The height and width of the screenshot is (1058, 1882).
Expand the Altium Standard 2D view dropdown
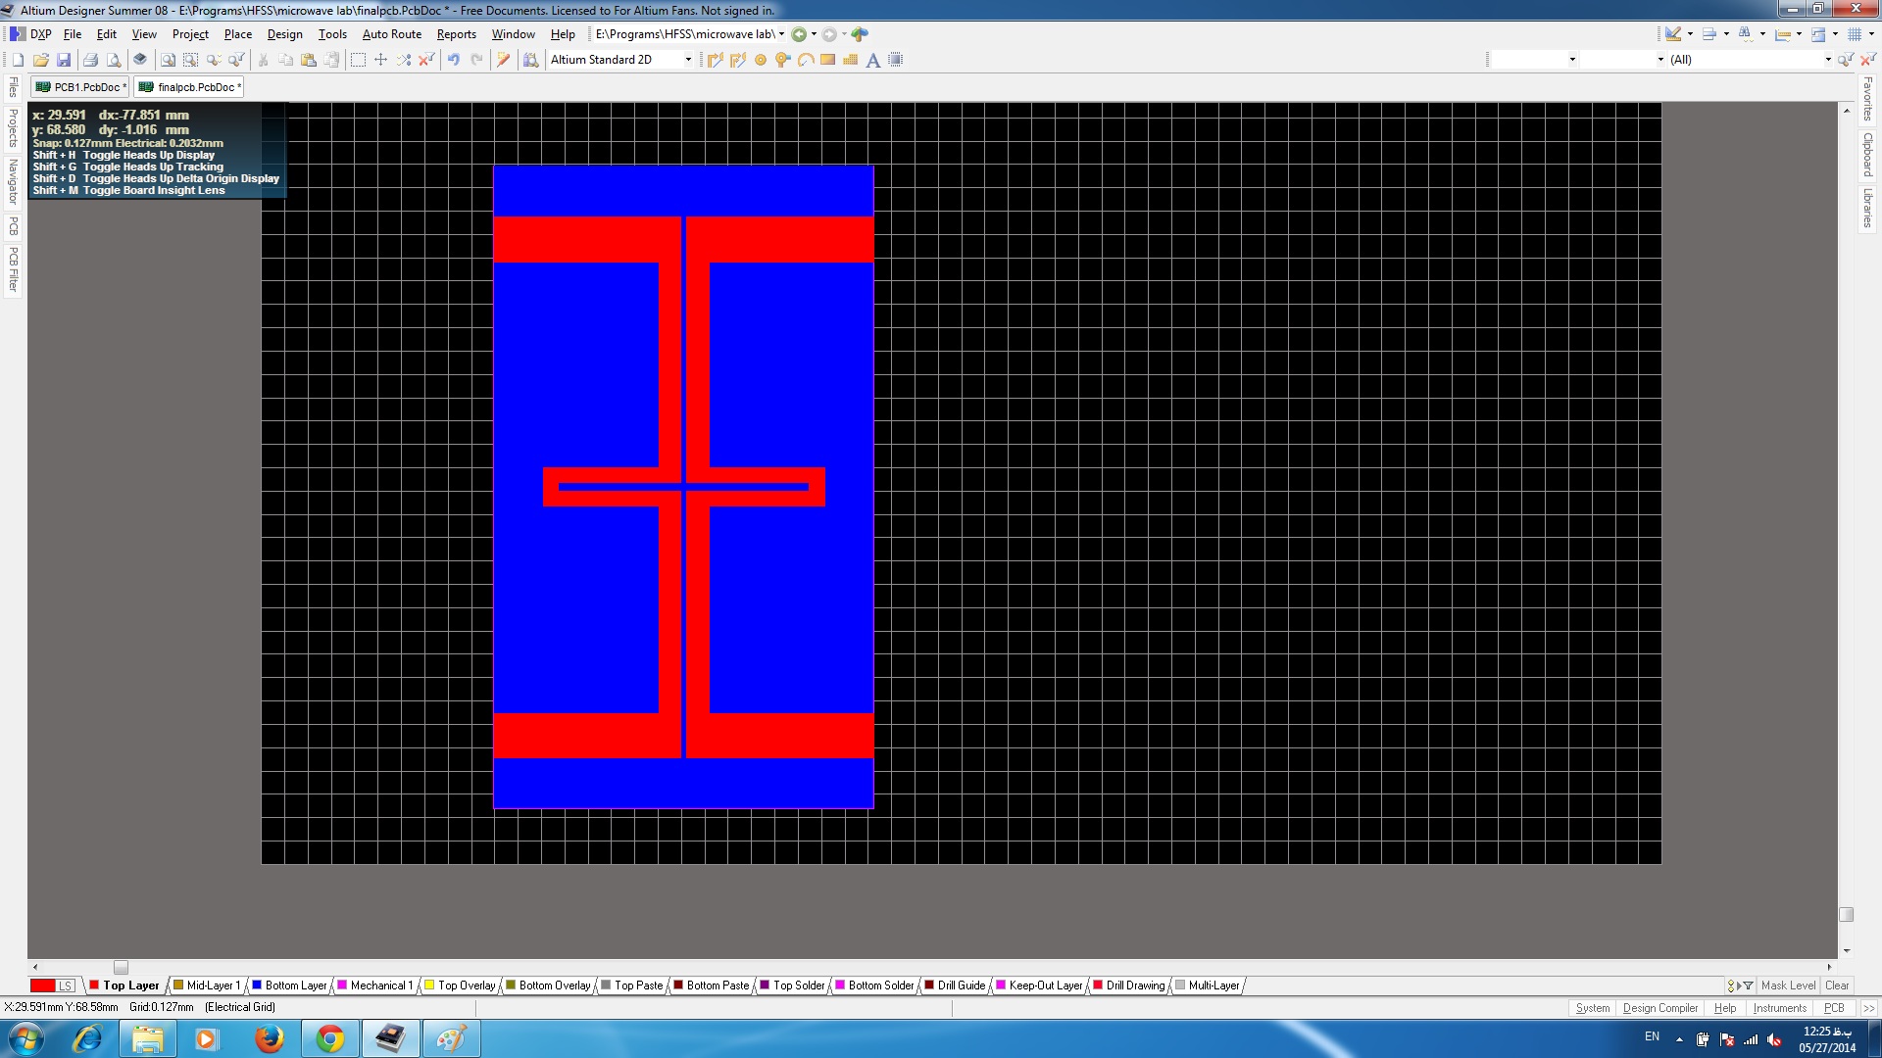[688, 60]
